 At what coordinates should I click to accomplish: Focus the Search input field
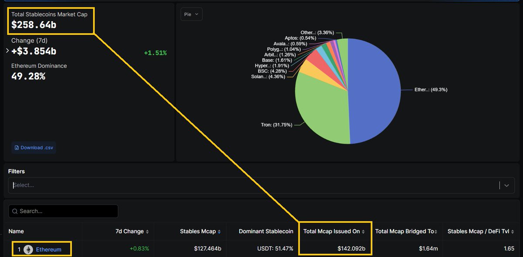[x=63, y=211]
